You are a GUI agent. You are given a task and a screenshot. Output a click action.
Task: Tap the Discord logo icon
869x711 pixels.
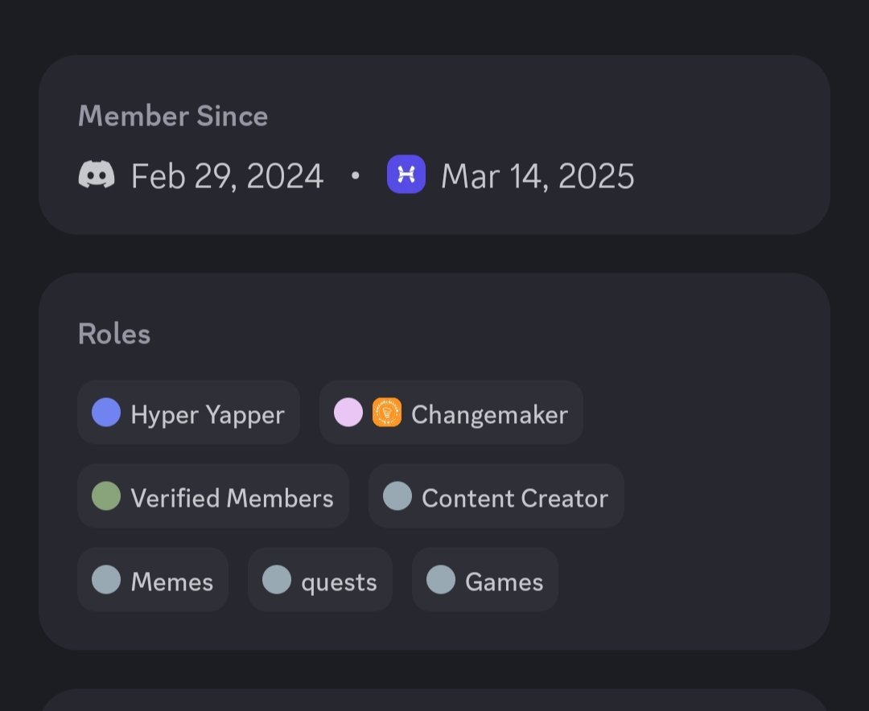pos(97,175)
